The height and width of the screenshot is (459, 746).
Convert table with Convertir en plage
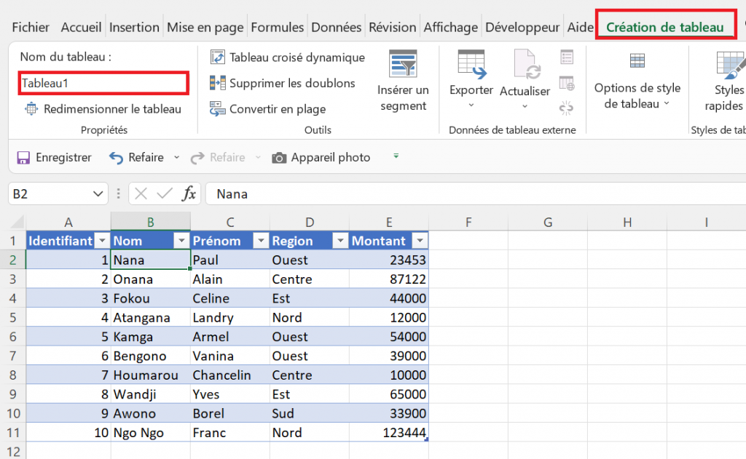click(278, 108)
